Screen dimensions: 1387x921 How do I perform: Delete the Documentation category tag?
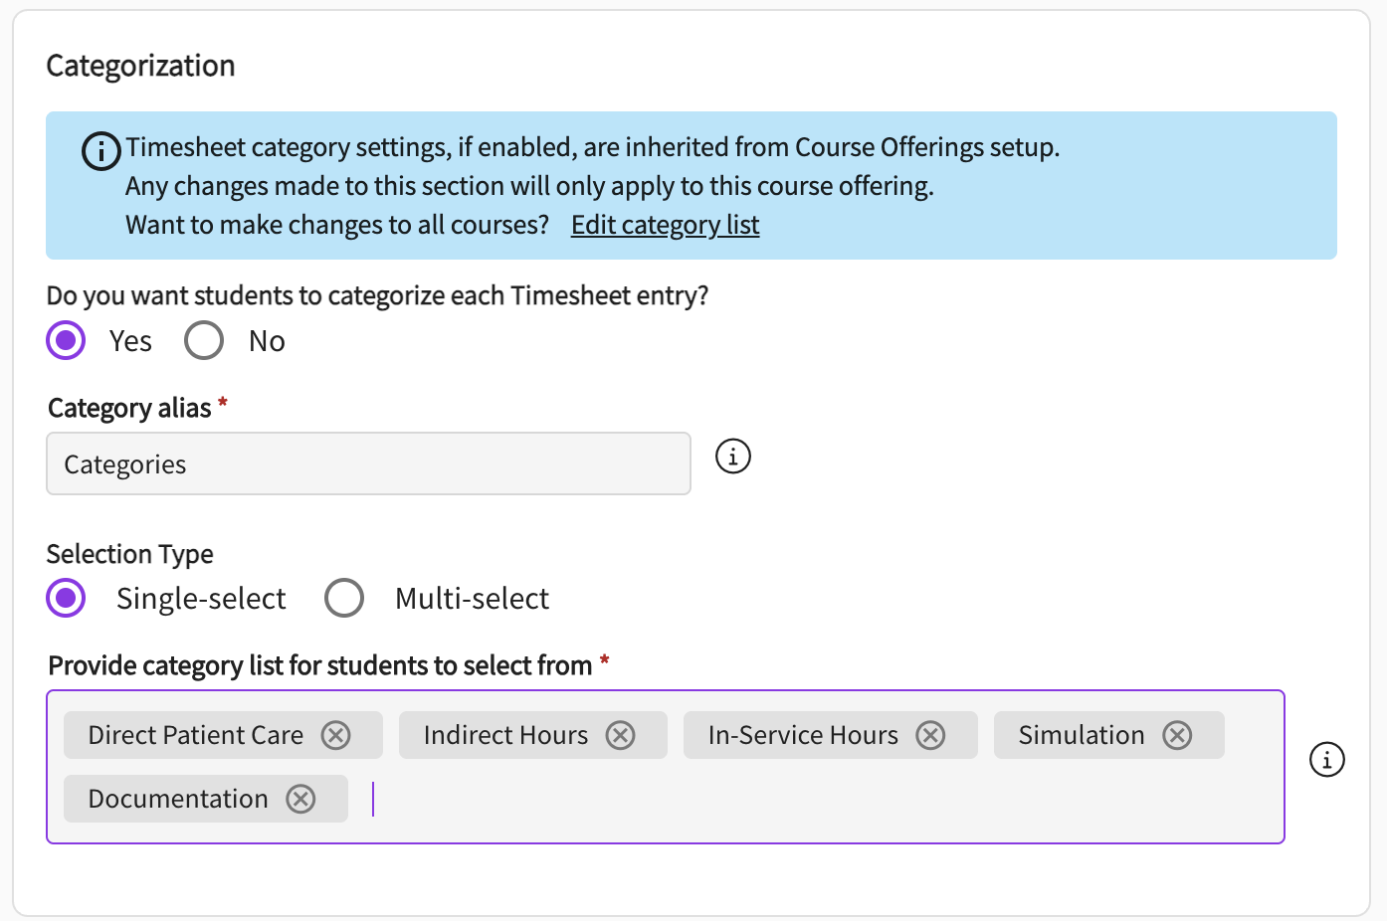pyautogui.click(x=300, y=799)
